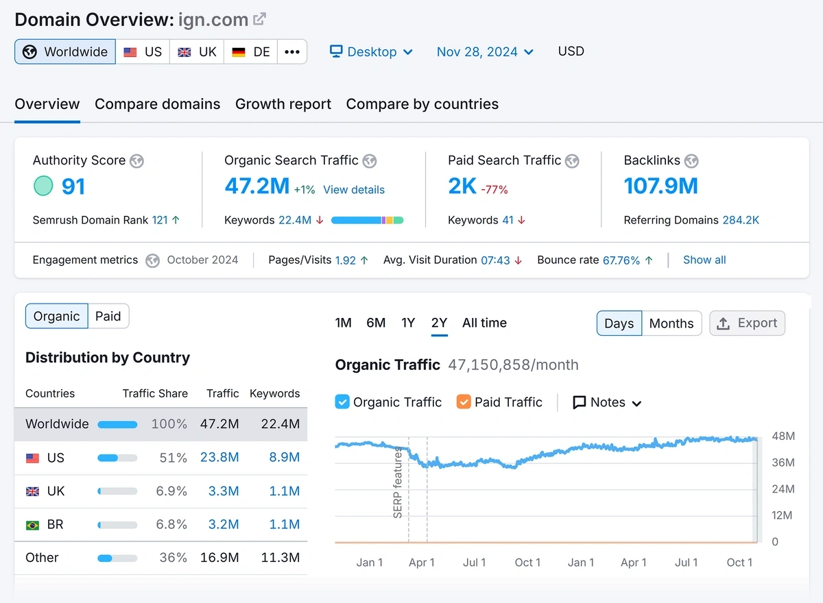This screenshot has height=603, width=823.
Task: Switch distribution to Organic
Action: 57,316
